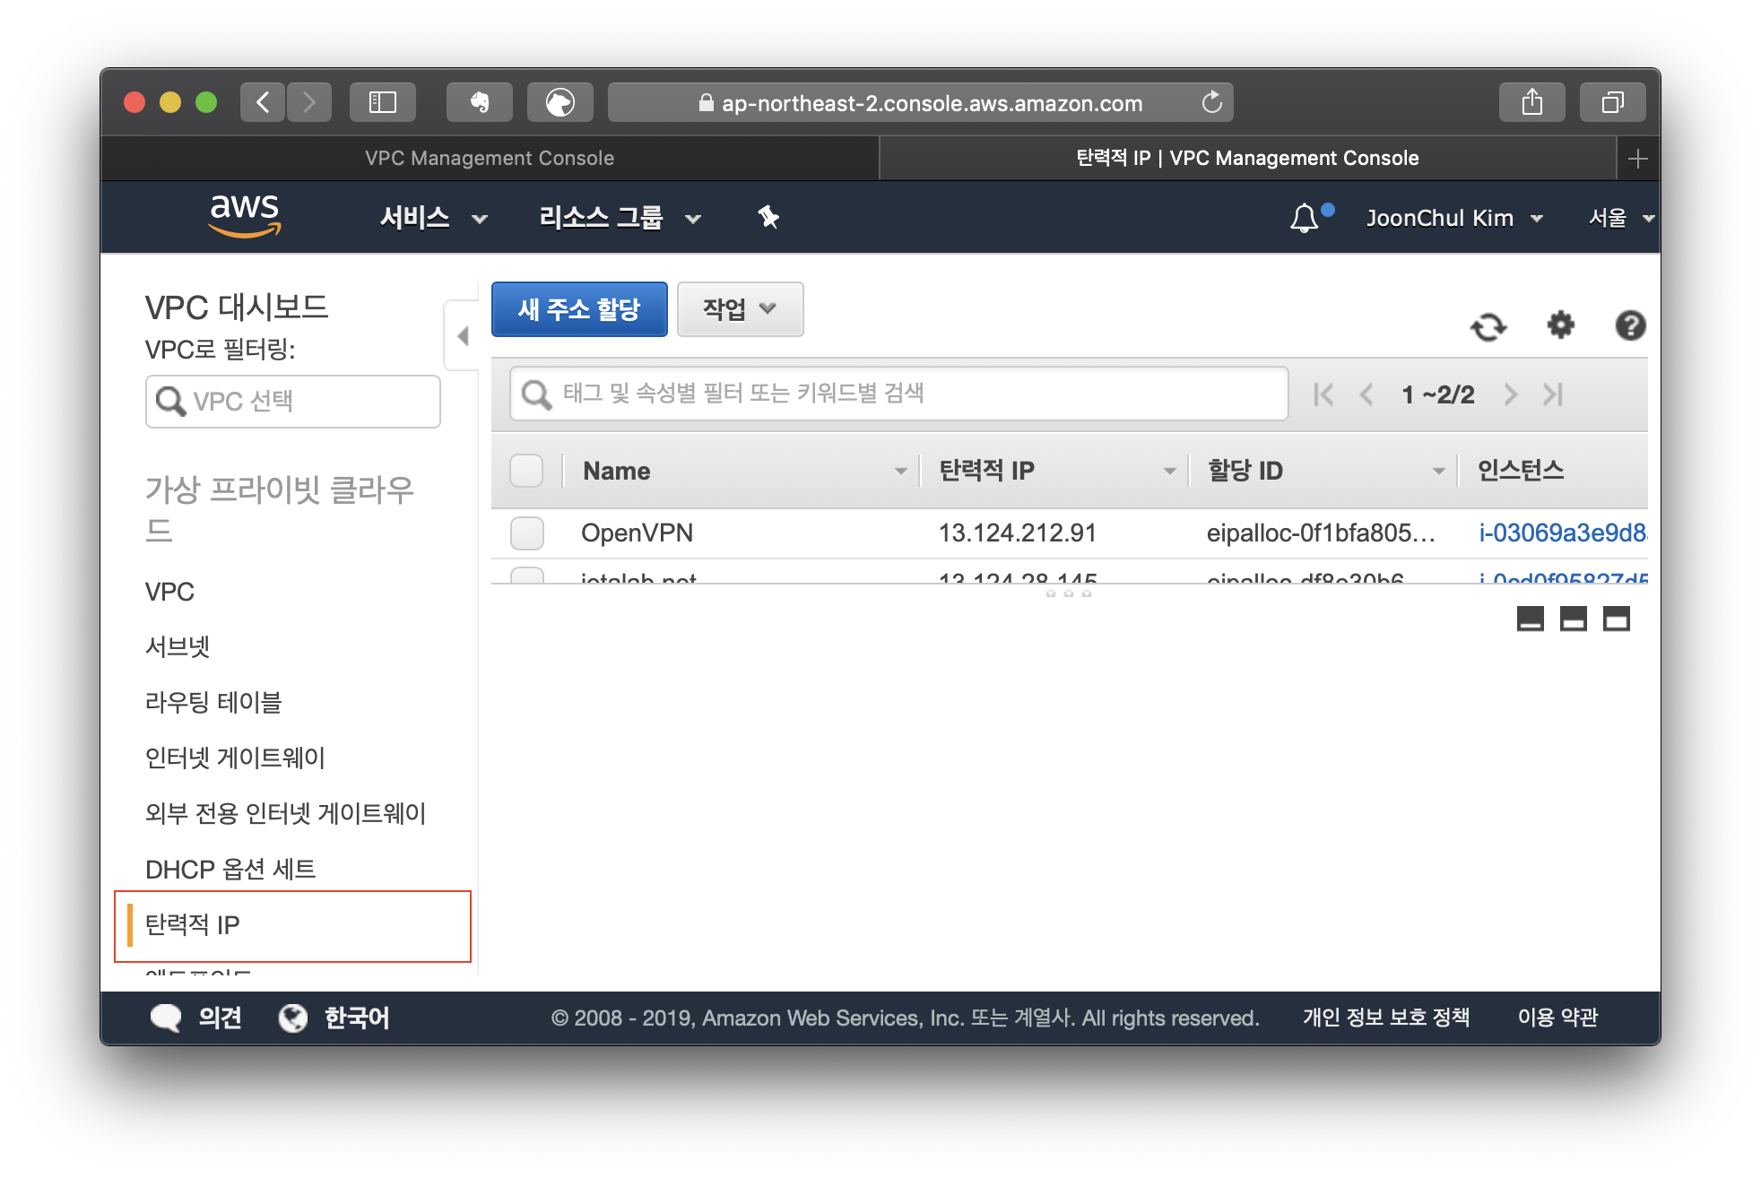Click the pin shortcut icon in AWS header

768,217
